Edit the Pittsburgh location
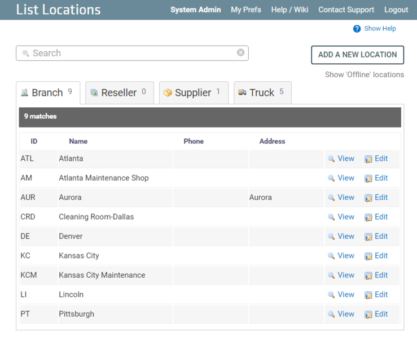This screenshot has height=338, width=417. click(x=381, y=314)
